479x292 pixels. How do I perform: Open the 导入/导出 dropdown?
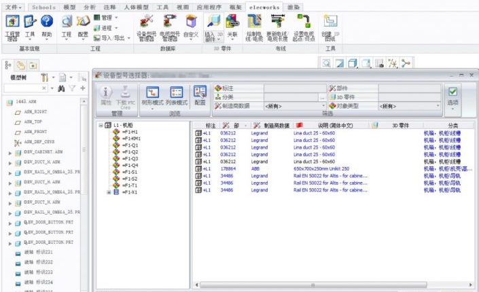pos(112,38)
